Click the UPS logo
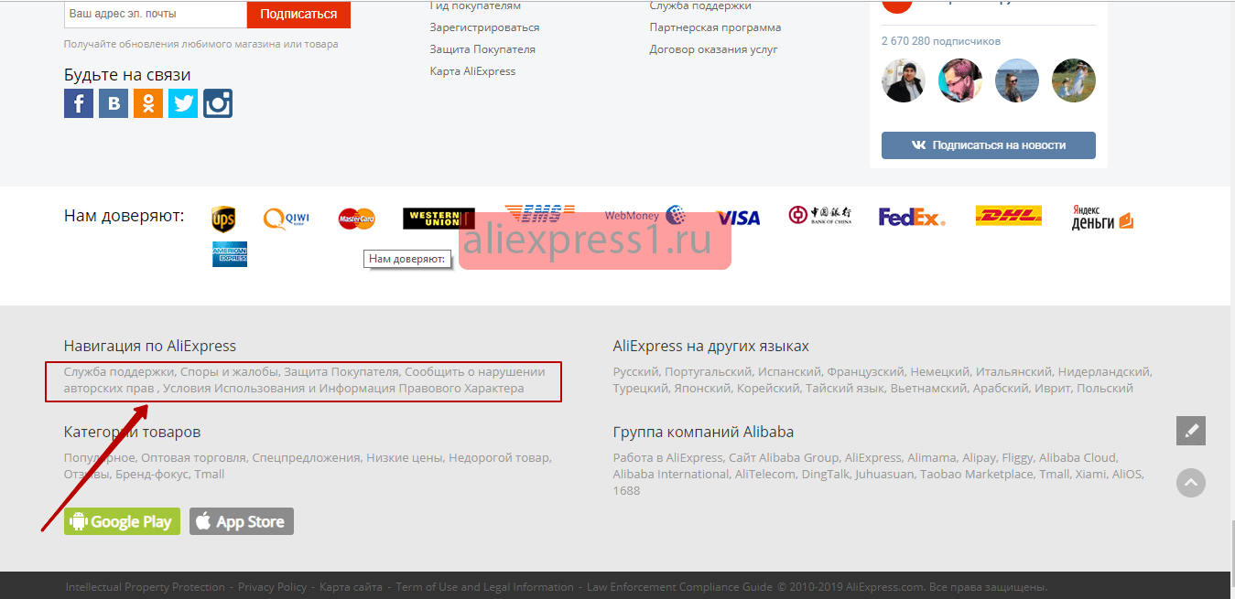Screen dimensions: 1235x599 point(223,219)
